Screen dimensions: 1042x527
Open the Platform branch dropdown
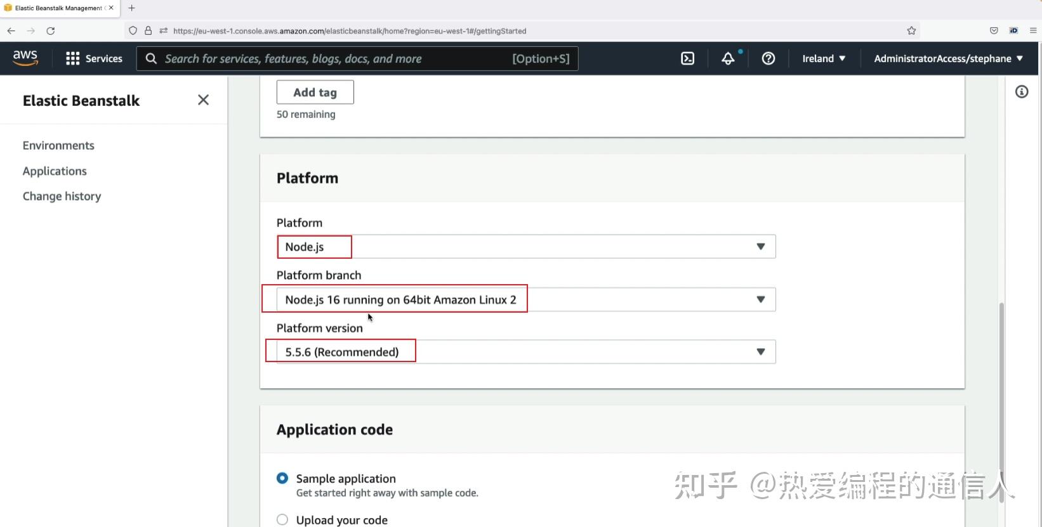coord(526,299)
